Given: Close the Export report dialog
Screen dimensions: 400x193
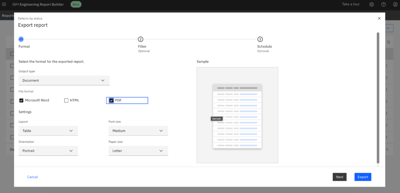Looking at the screenshot, I should click(x=379, y=18).
